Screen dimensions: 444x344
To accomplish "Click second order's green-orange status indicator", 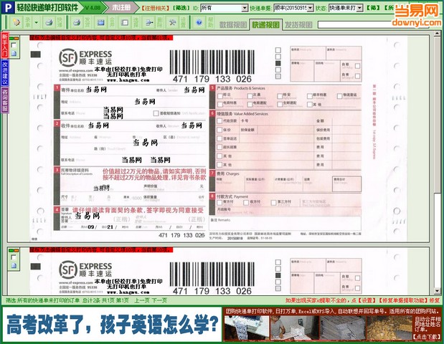I will (x=14, y=251).
